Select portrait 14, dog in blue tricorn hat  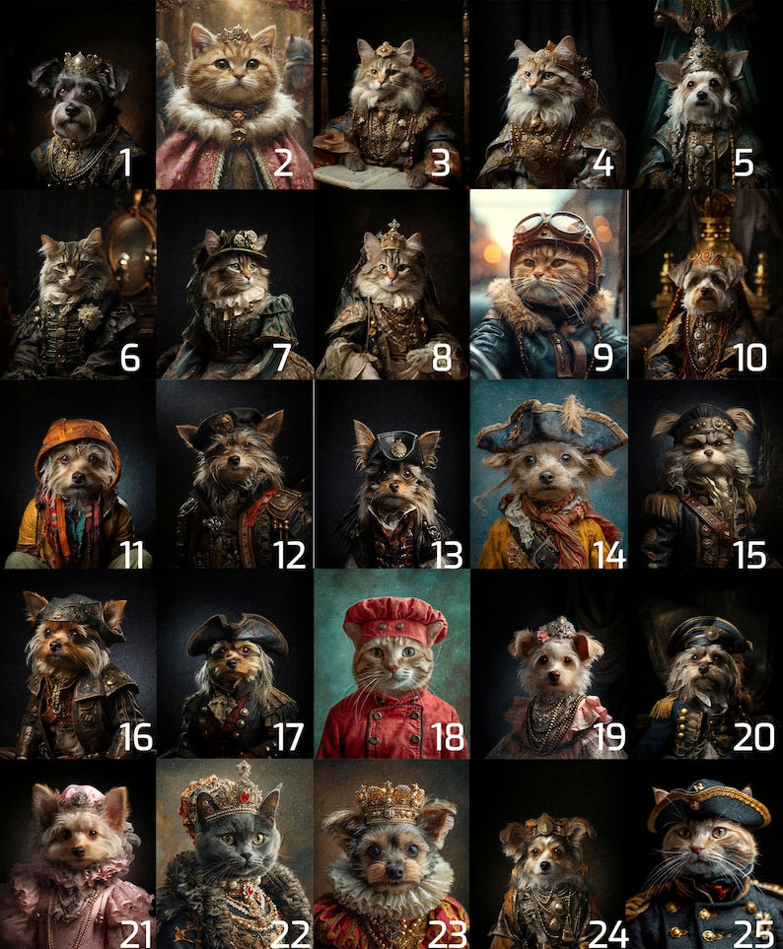[x=548, y=475]
